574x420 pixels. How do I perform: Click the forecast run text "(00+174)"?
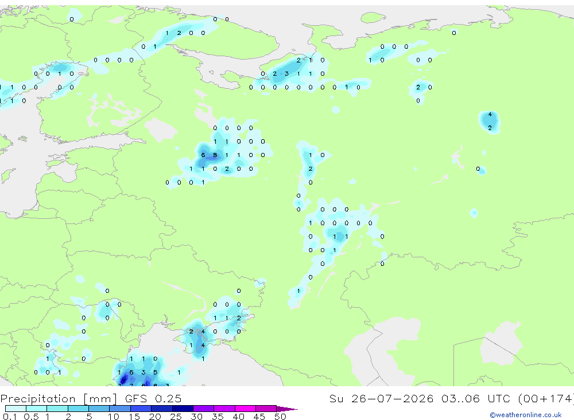(x=546, y=398)
